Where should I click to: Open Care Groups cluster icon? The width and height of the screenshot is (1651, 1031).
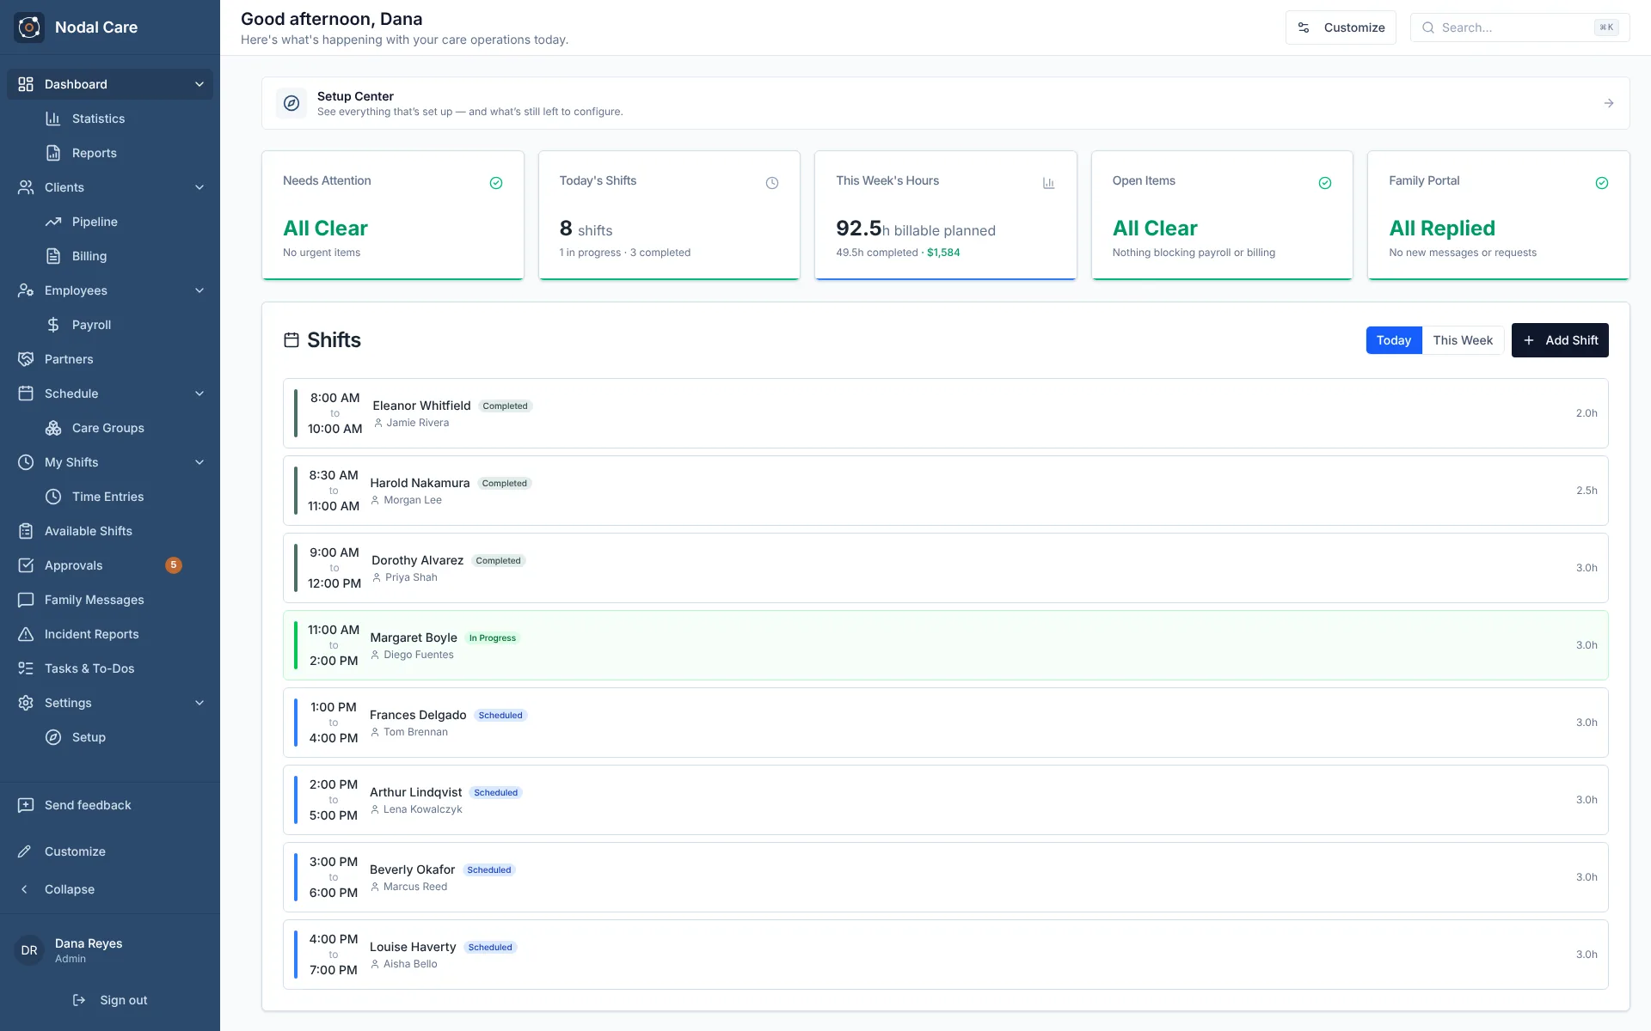(53, 428)
